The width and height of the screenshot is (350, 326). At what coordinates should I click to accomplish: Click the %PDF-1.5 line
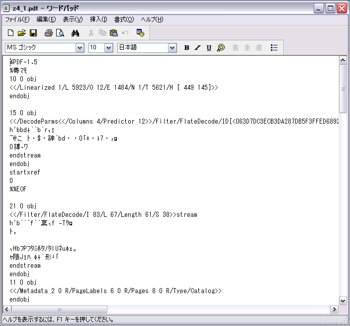pyautogui.click(x=23, y=62)
